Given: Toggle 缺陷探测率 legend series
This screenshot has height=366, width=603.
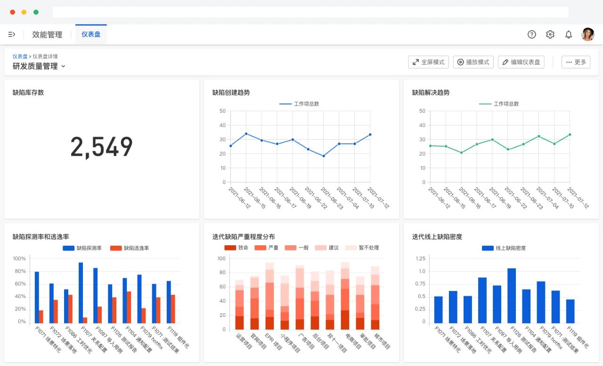Looking at the screenshot, I should (x=82, y=248).
